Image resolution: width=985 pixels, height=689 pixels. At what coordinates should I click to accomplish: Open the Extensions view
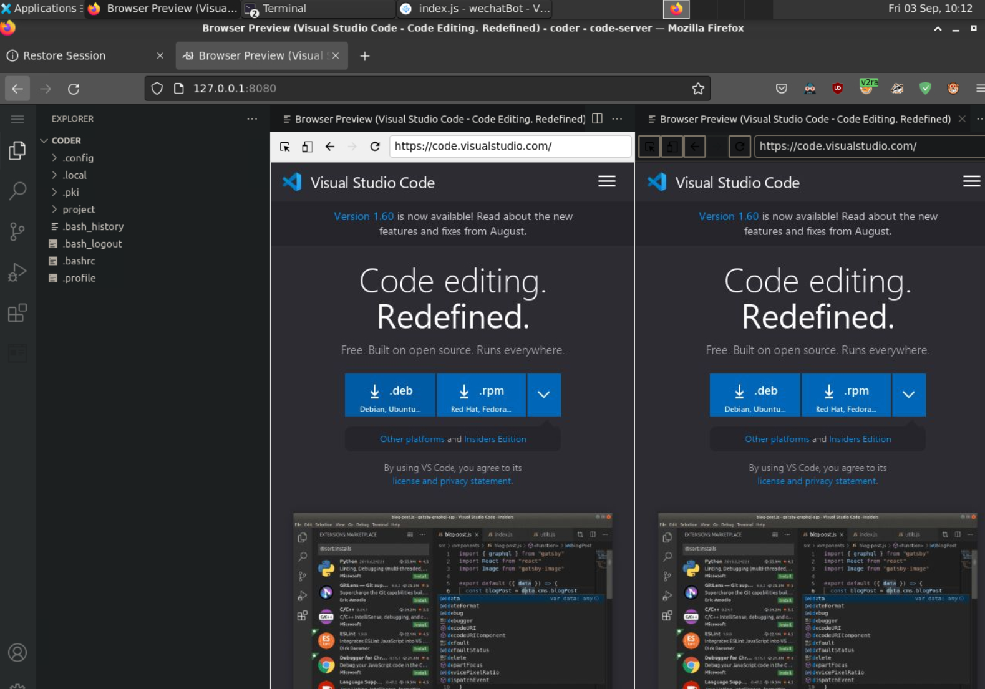pos(17,313)
